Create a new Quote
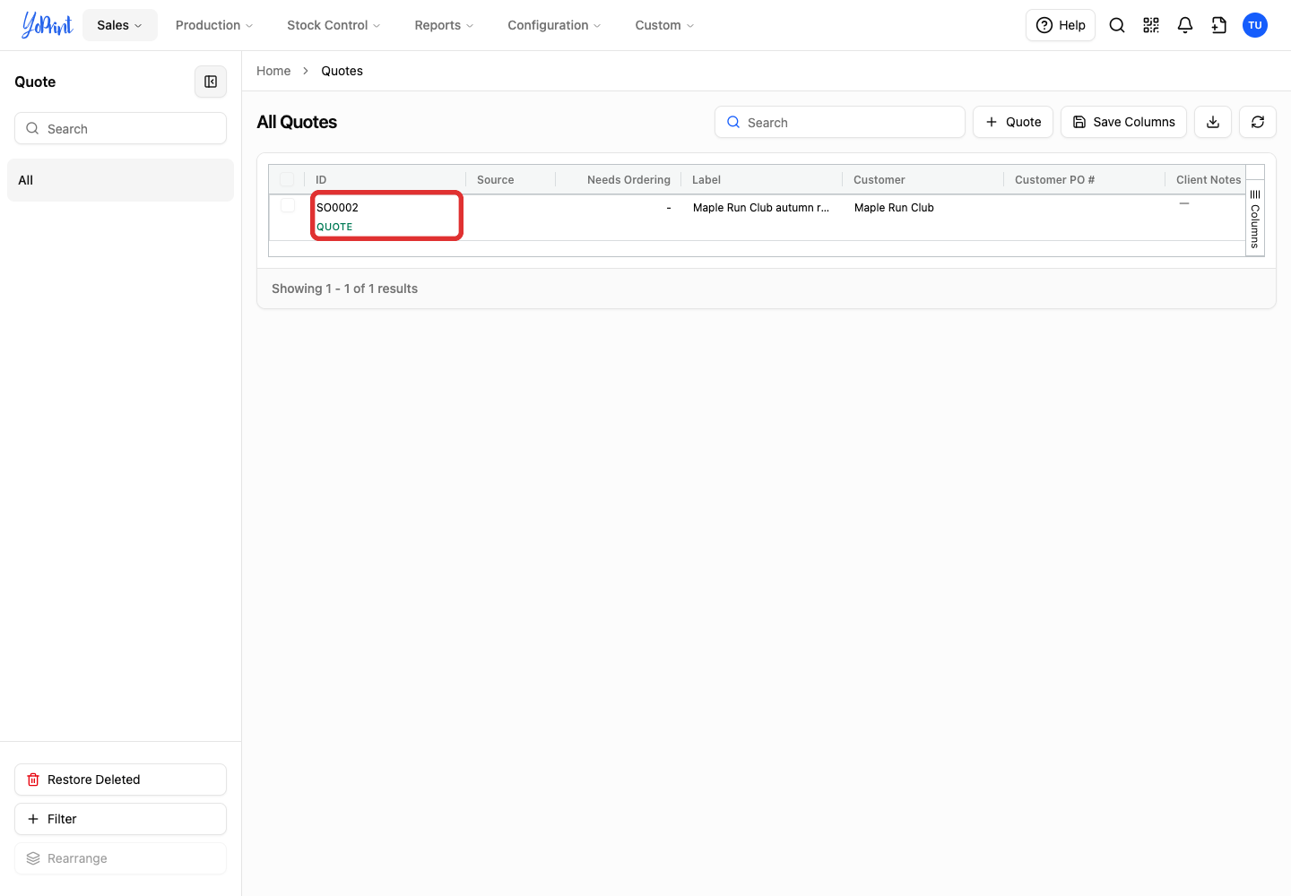The image size is (1291, 896). click(1013, 122)
